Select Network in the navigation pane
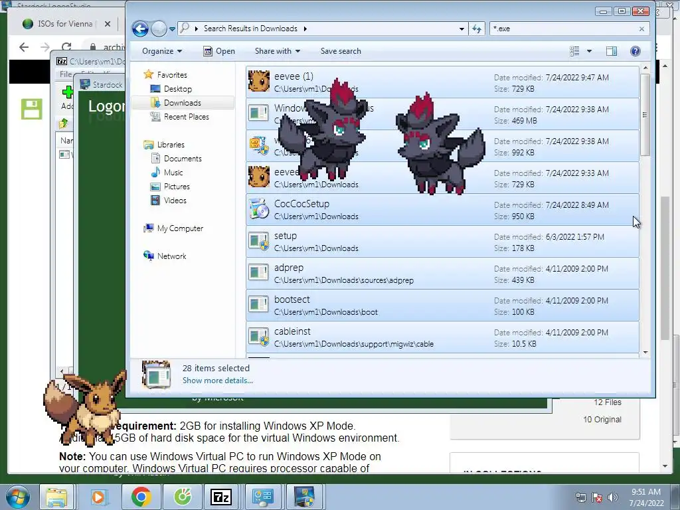Viewport: 680px width, 510px height. [x=171, y=256]
